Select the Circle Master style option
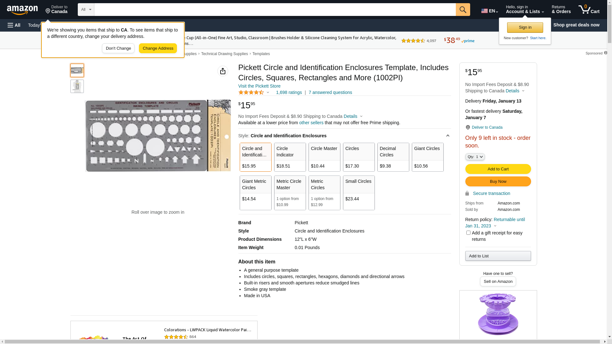 [x=324, y=157]
